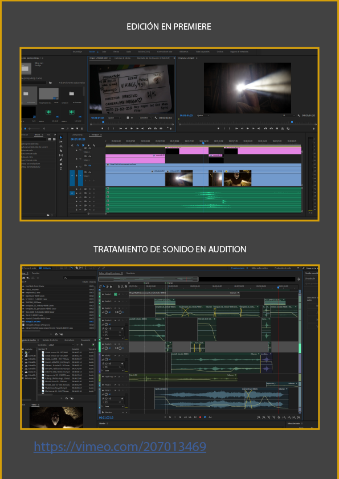Viewport: 339px width, 479px height.
Task: Mute Premiere audio track A1
Action: tap(89, 189)
